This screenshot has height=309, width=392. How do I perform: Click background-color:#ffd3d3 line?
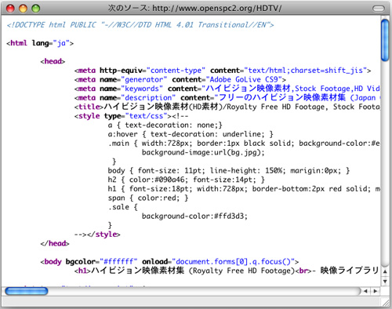point(194,216)
